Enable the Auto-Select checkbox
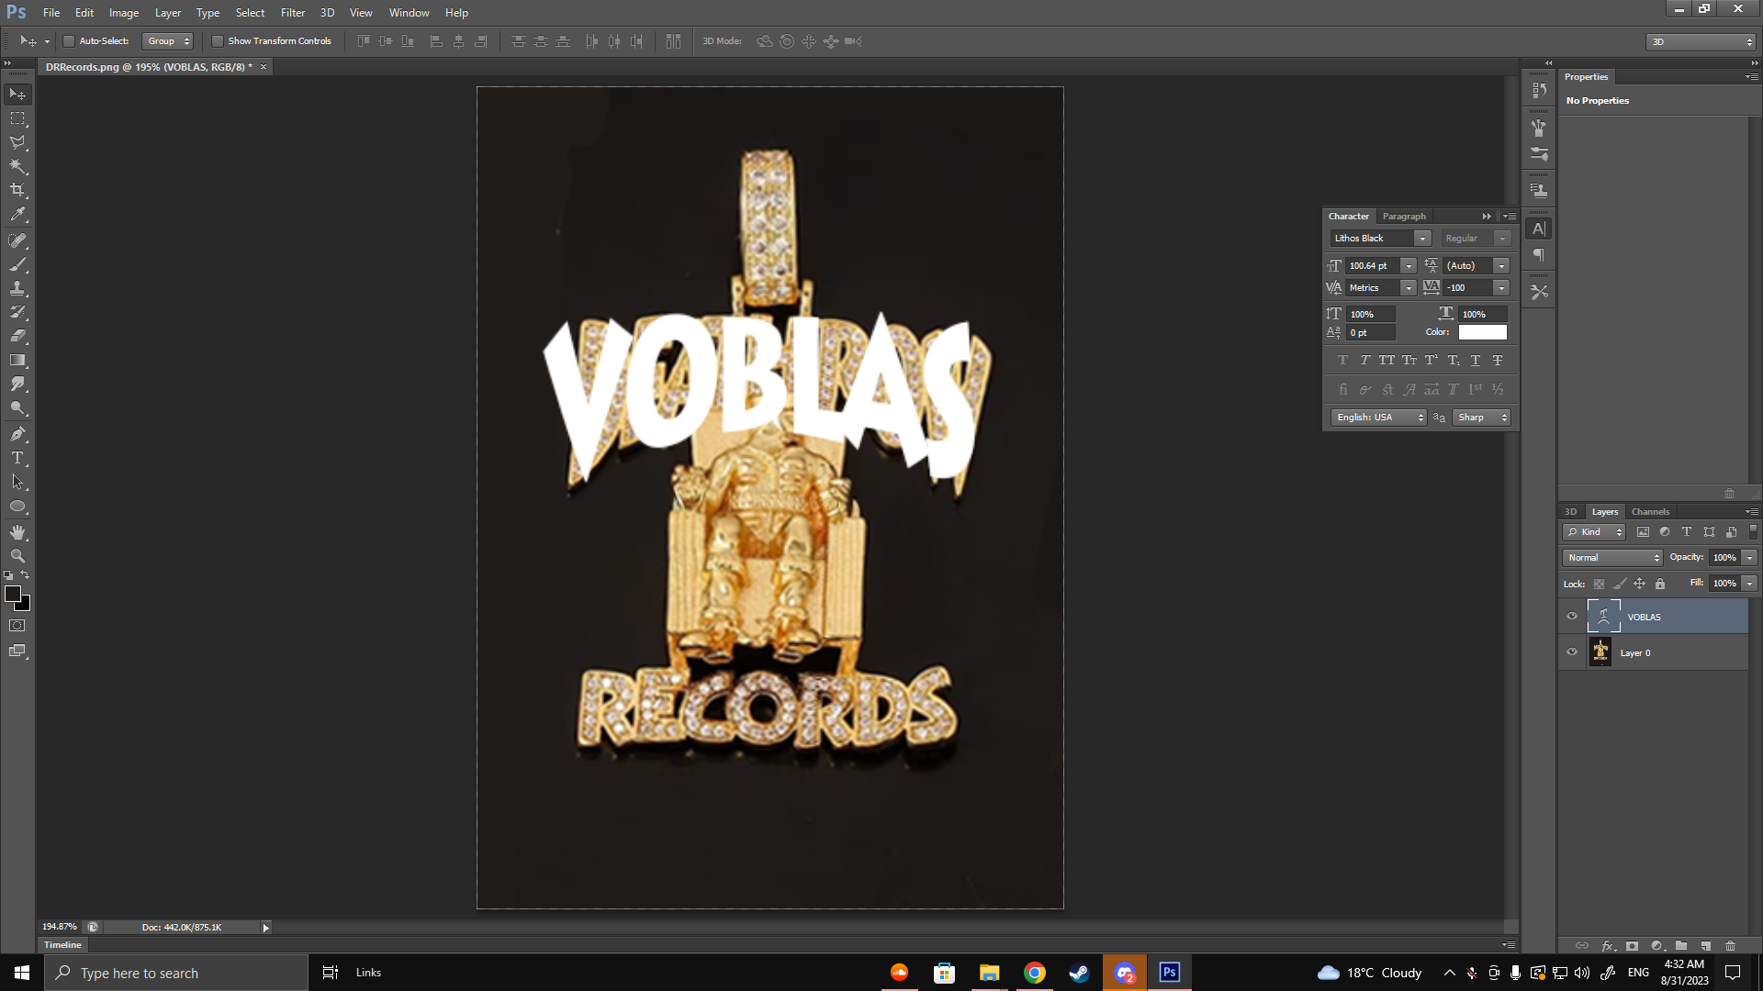Viewport: 1763px width, 991px height. tap(69, 41)
